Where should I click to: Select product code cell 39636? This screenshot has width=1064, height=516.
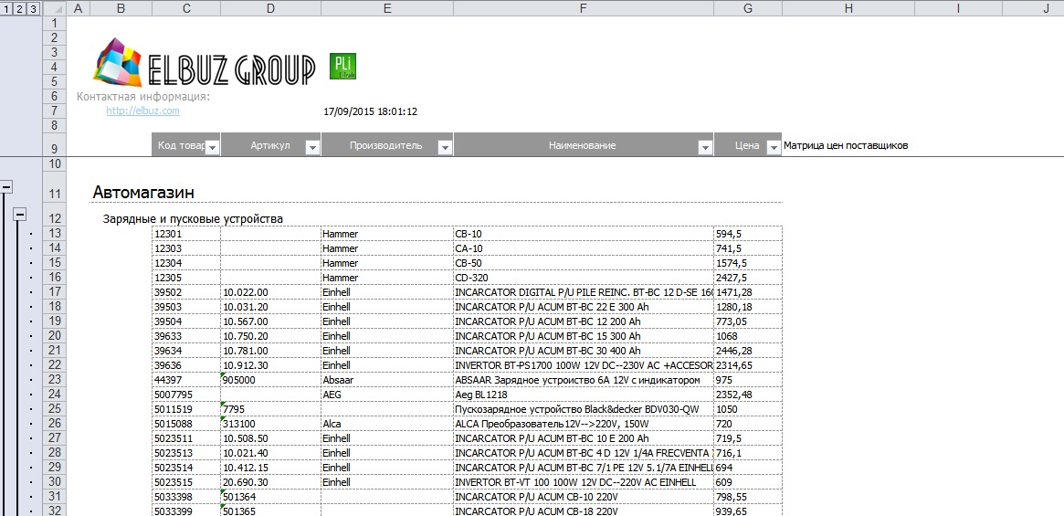pyautogui.click(x=186, y=365)
